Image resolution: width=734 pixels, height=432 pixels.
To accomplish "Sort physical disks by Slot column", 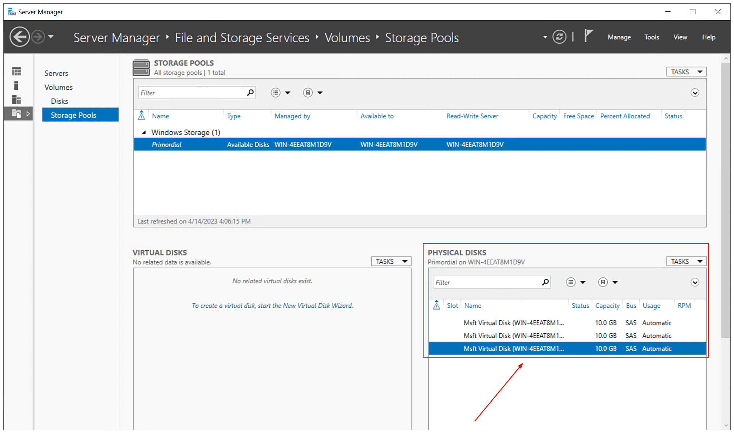I will tap(452, 306).
